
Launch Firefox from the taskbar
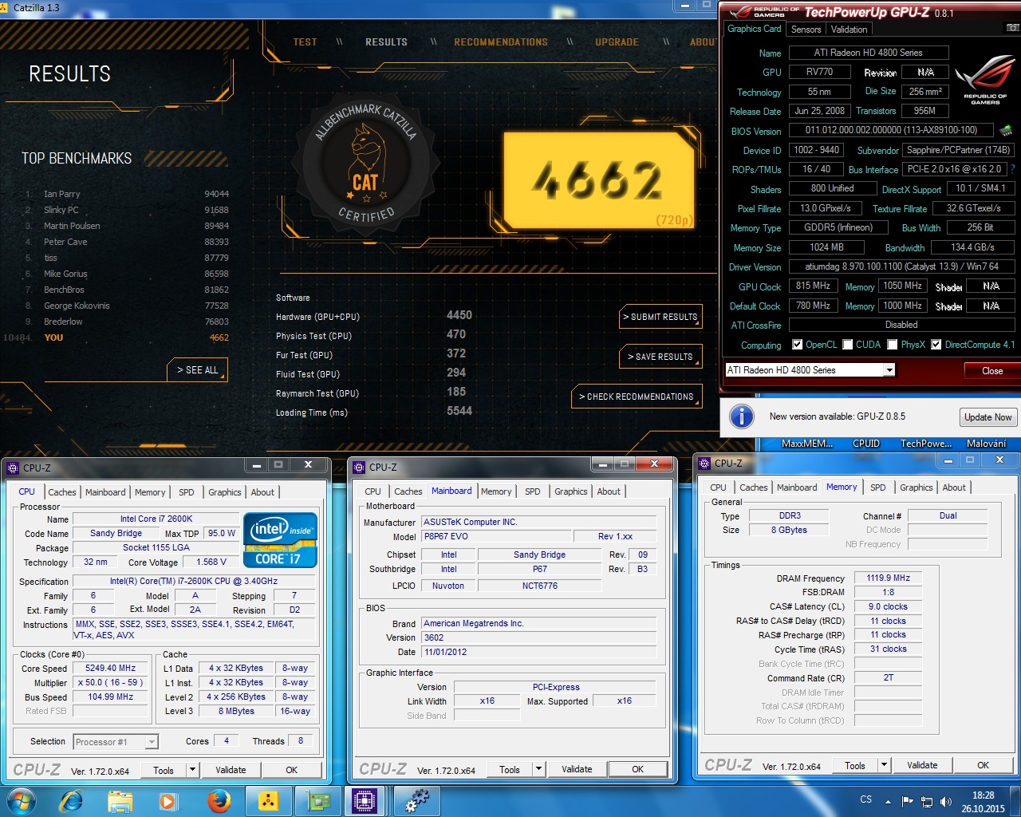click(x=219, y=800)
